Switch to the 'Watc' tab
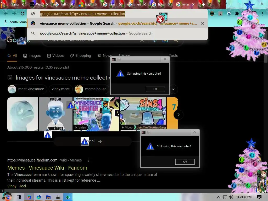The image size is (268, 201). (x=39, y=4)
